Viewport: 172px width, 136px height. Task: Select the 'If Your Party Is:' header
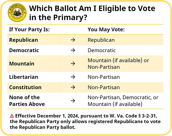click(30, 29)
